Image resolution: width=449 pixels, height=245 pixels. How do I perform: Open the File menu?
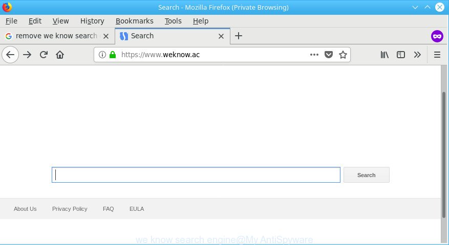(x=11, y=21)
